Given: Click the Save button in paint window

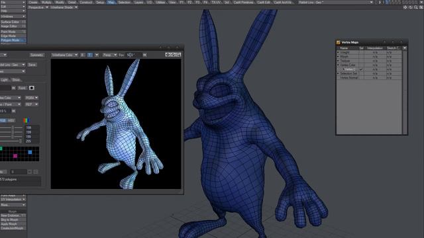Looking at the screenshot, I should [32, 65].
